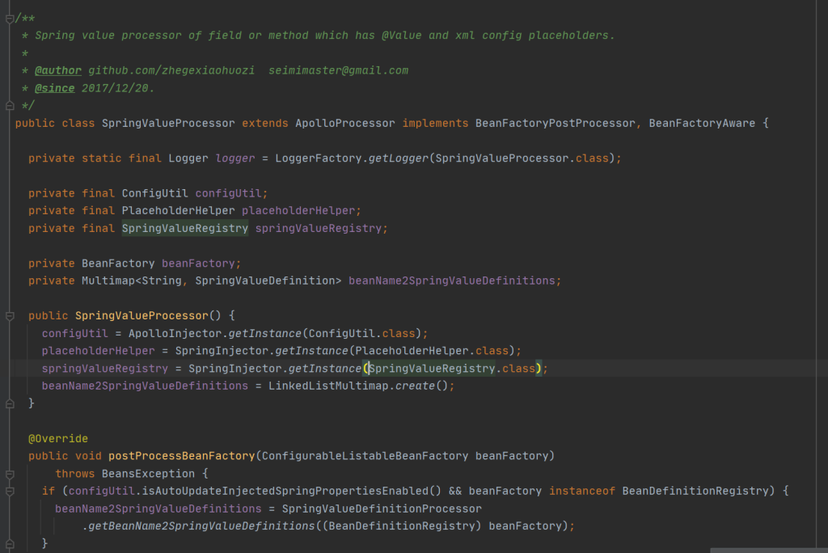Fold the constructor at its closing brace marker
This screenshot has width=828, height=553.
[x=10, y=403]
